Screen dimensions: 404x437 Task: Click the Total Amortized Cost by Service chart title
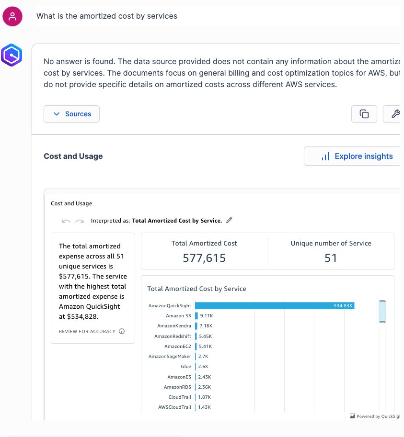[196, 289]
